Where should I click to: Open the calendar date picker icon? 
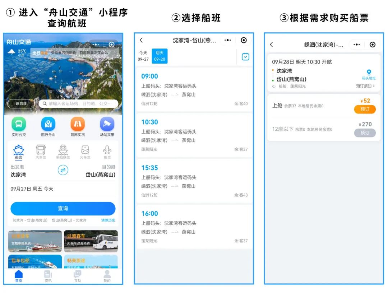[x=245, y=56]
